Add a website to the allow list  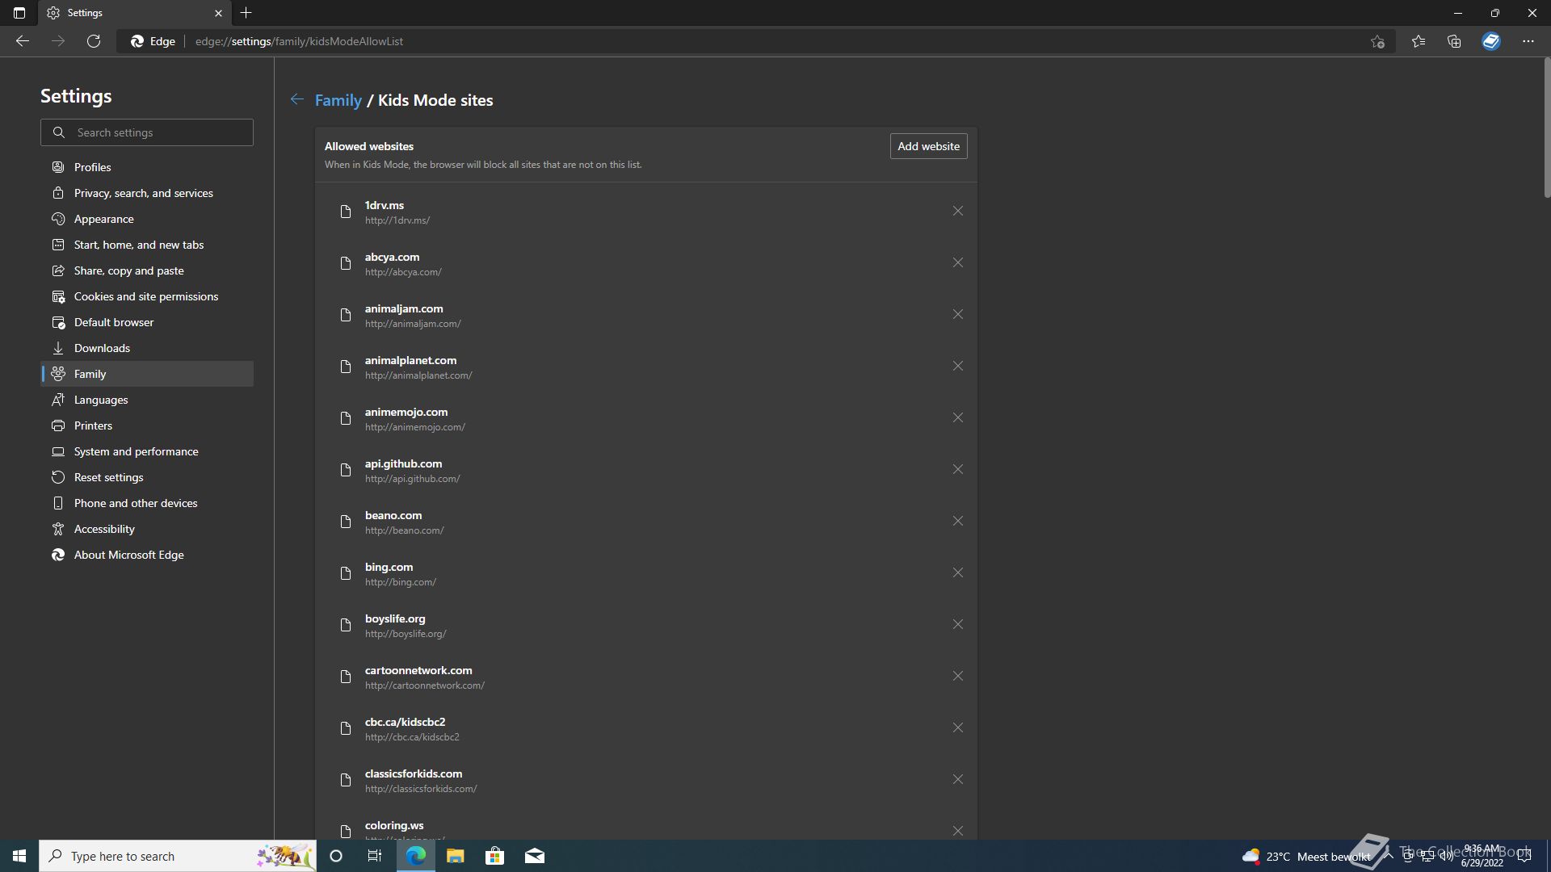click(x=928, y=146)
